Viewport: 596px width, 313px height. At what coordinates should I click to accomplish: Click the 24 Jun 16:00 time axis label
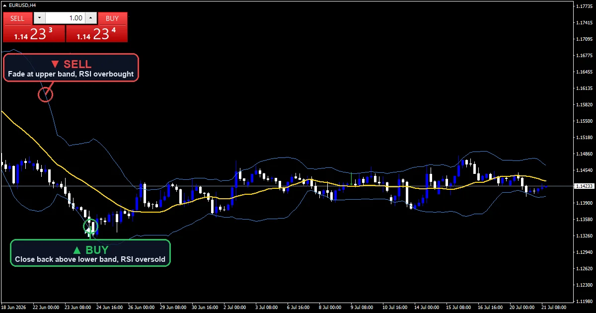coord(110,308)
